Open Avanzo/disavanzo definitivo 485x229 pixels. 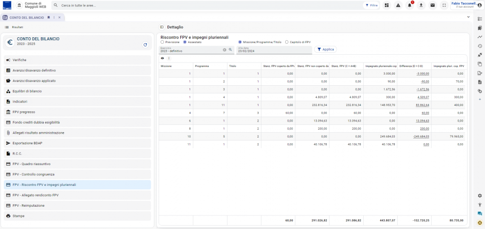point(77,70)
